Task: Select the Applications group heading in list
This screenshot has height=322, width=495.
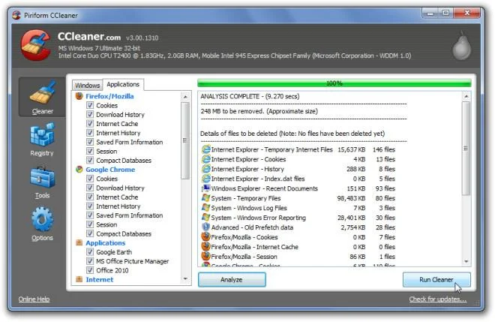Action: coord(106,242)
